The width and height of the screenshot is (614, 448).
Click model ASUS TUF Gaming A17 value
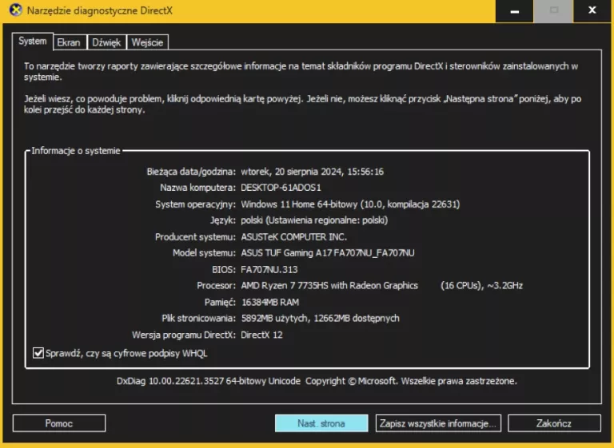(327, 253)
